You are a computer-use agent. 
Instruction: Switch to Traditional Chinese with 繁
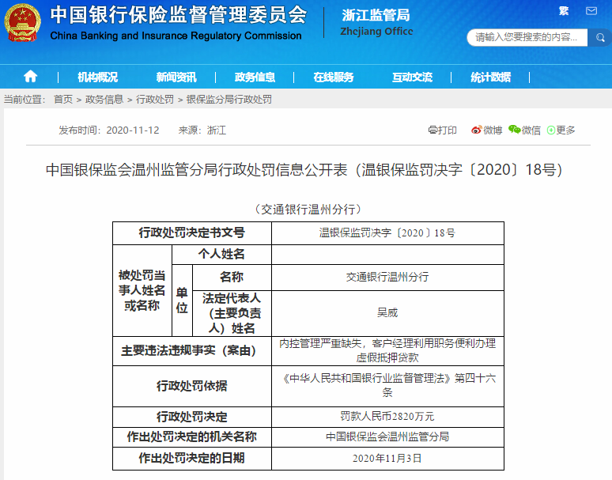(x=564, y=11)
